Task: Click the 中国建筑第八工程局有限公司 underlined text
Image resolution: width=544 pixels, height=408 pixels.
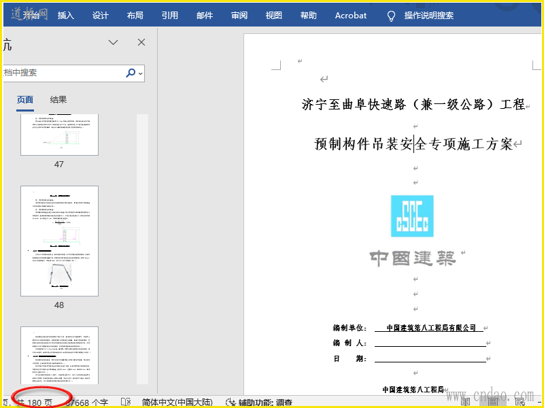Action: click(430, 328)
